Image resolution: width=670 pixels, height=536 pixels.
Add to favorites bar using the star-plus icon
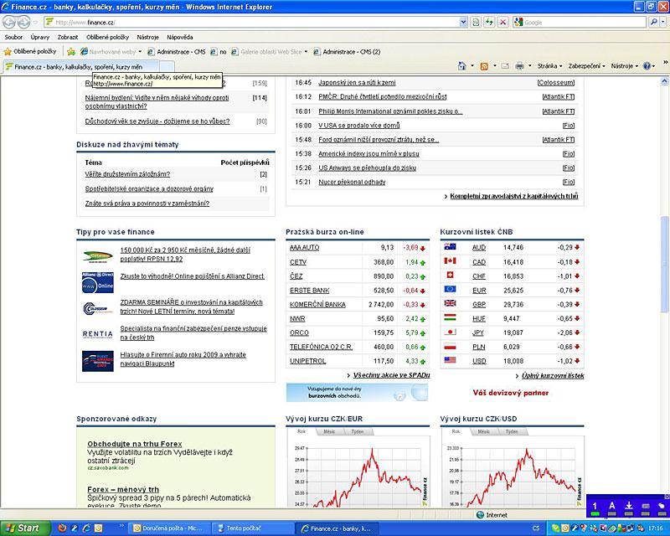(71, 52)
